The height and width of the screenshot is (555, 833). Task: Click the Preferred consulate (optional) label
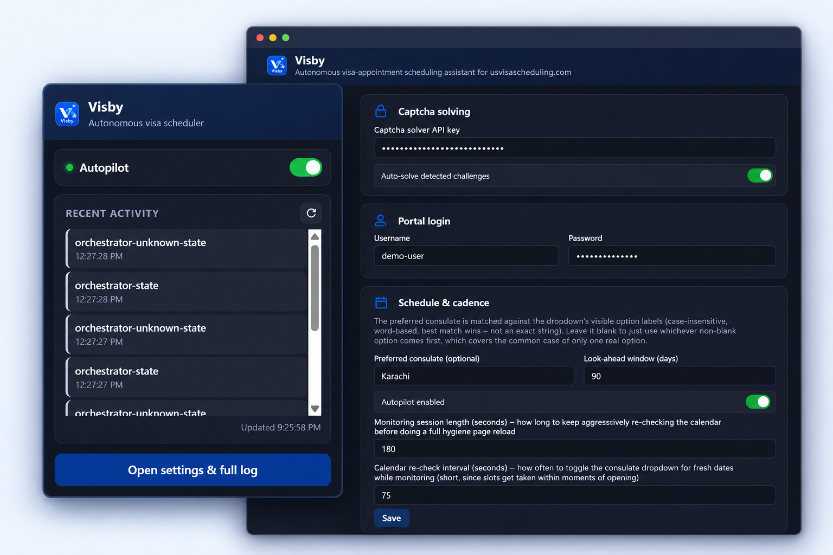[427, 358]
